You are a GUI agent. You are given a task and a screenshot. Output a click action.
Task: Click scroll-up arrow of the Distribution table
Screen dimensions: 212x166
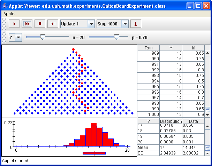207,126
